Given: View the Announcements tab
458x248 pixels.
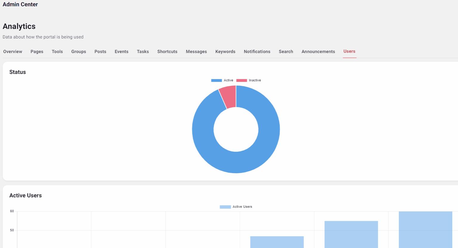Looking at the screenshot, I should [318, 52].
